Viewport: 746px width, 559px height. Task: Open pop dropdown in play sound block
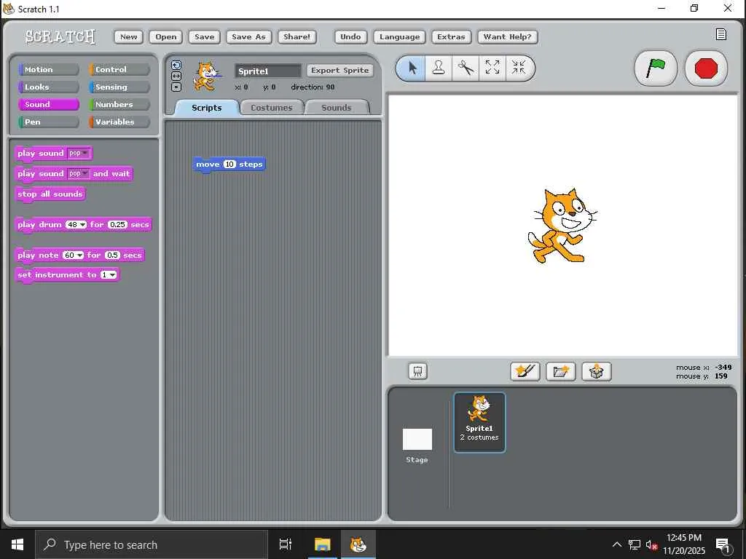[78, 153]
